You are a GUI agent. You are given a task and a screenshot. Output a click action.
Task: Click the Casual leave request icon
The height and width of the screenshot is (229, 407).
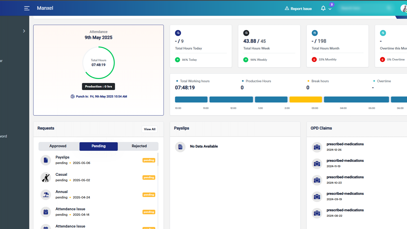point(46,177)
